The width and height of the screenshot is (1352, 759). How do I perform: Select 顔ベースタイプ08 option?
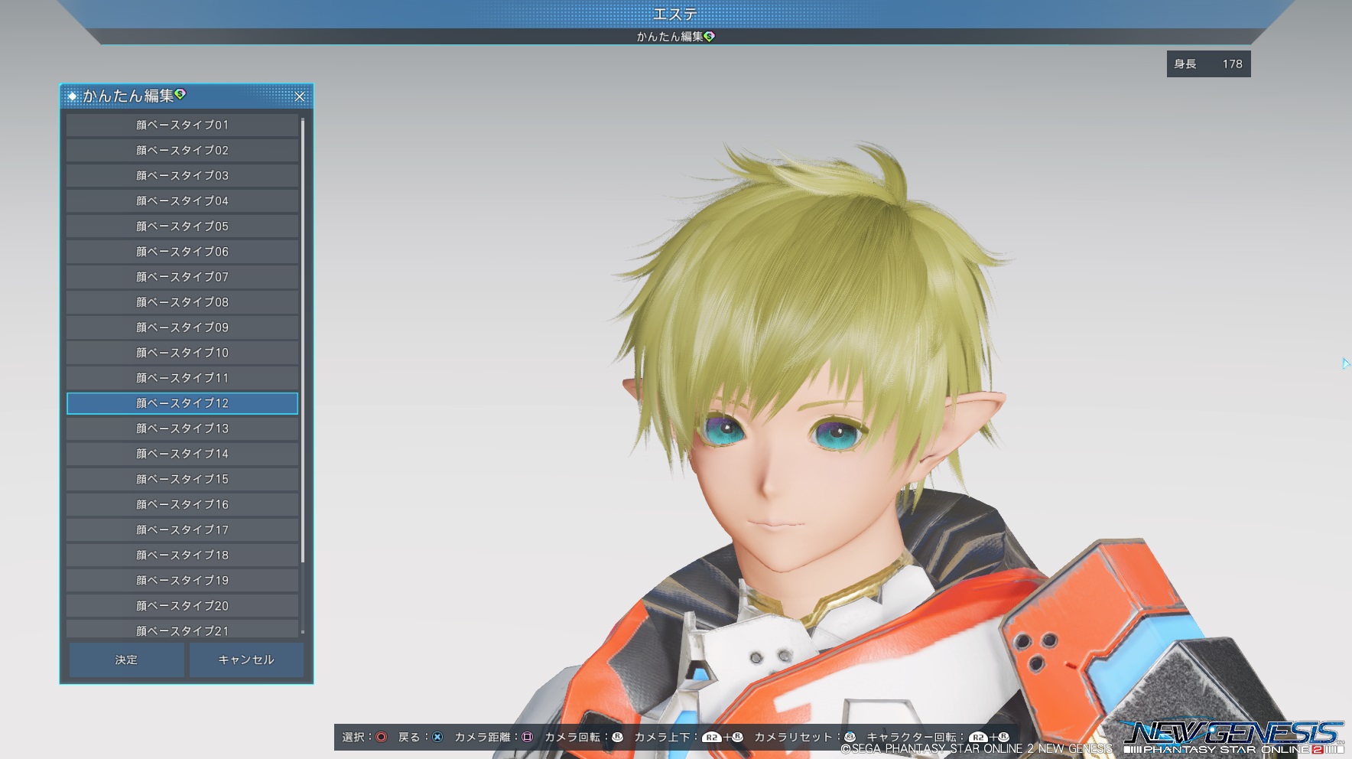182,302
